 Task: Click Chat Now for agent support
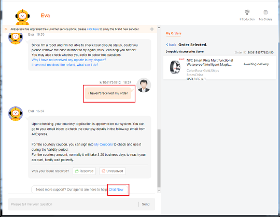pos(116,190)
